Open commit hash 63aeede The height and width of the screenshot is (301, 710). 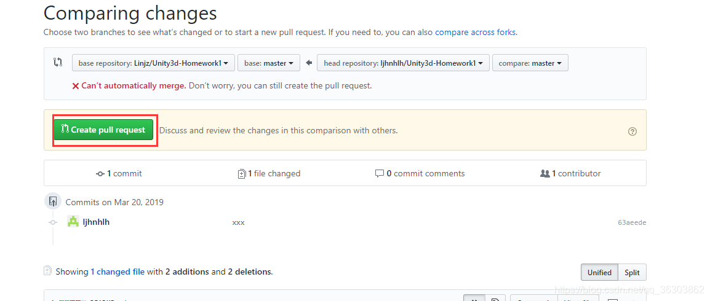(632, 222)
